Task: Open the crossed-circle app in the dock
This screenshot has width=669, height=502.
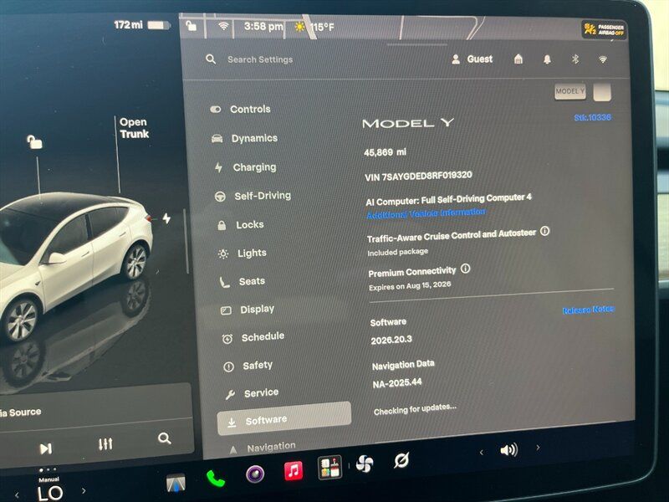Action: (x=401, y=460)
